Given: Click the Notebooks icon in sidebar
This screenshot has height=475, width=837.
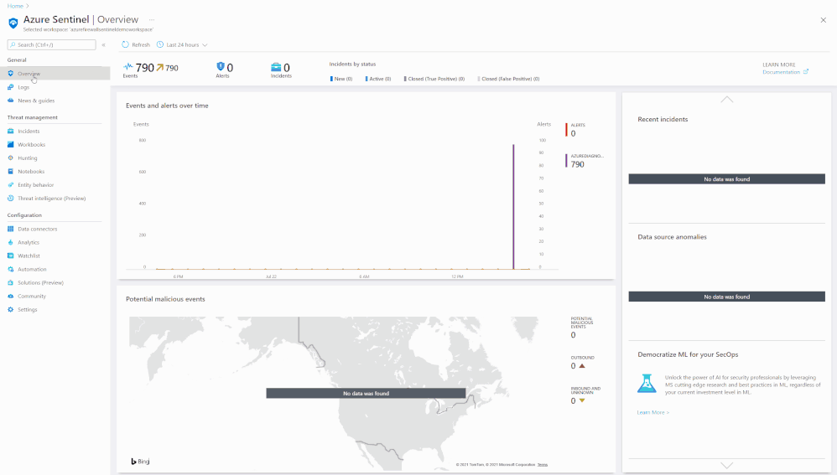Looking at the screenshot, I should tap(11, 171).
